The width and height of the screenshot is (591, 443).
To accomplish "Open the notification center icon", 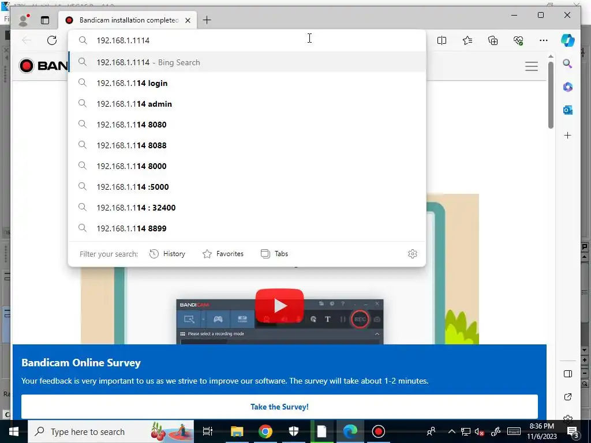I will [x=573, y=431].
